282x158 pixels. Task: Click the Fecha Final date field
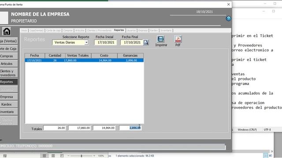pos(132,43)
